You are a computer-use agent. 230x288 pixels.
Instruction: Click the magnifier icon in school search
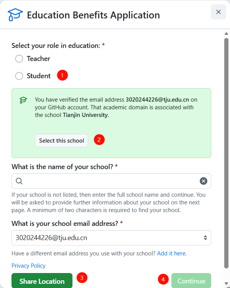(19, 181)
